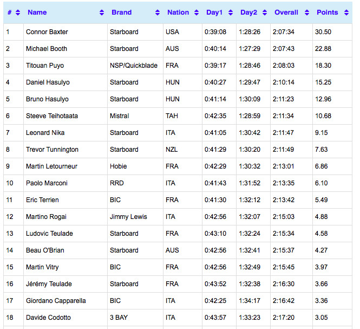This screenshot has height=329, width=360.
Task: Click the Points column header text
Action: tap(327, 12)
